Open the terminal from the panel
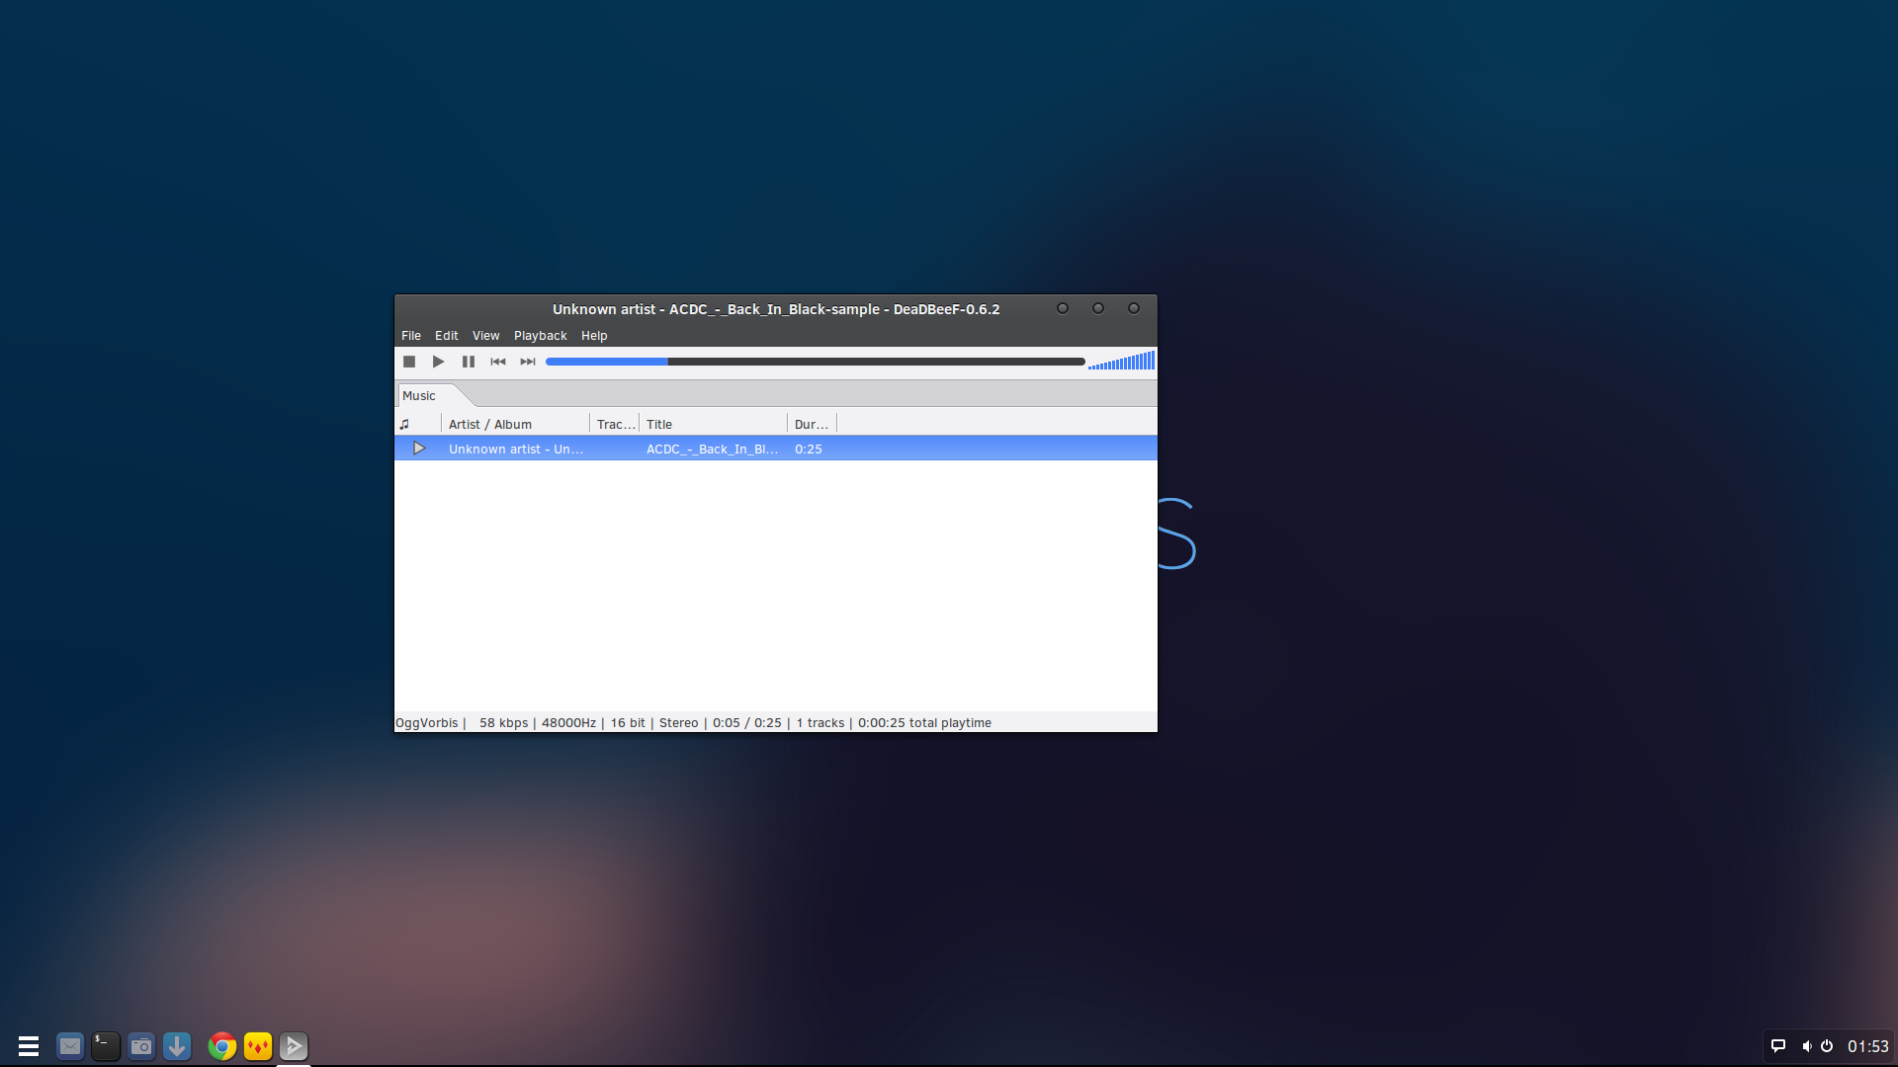1898x1067 pixels. [x=106, y=1046]
